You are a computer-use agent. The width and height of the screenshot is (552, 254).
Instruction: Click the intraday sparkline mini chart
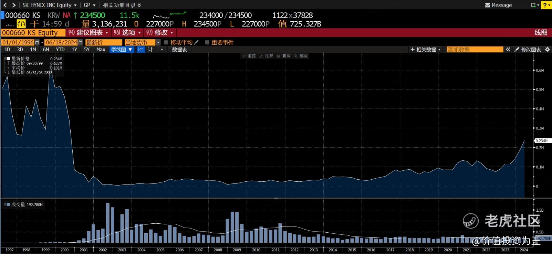click(x=170, y=15)
